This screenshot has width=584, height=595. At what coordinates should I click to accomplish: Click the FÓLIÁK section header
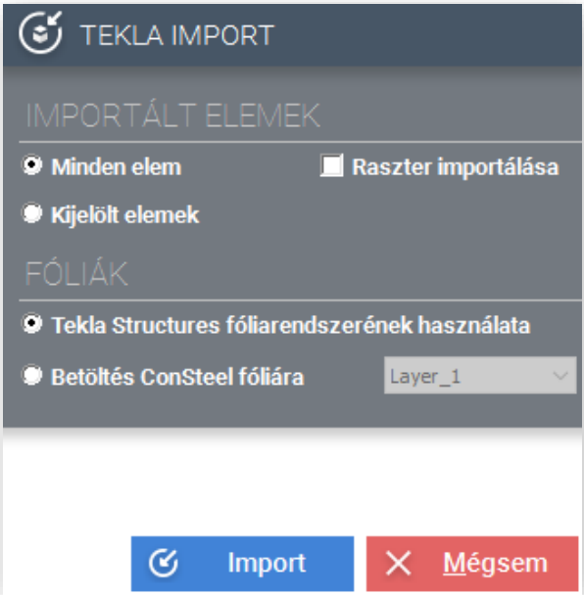[76, 273]
